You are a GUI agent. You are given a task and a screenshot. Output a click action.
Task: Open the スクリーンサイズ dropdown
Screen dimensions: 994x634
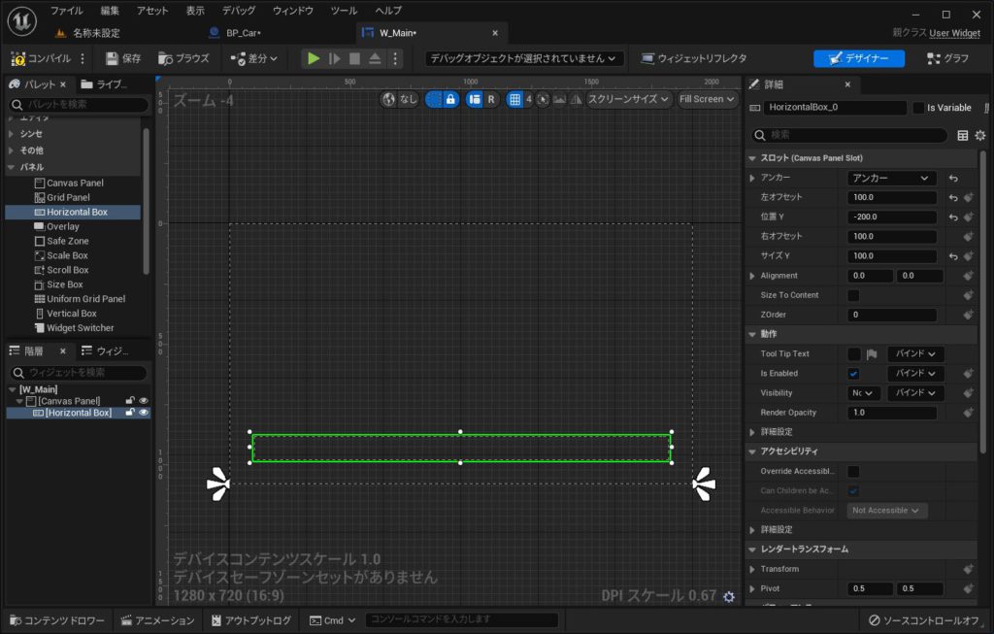(628, 99)
